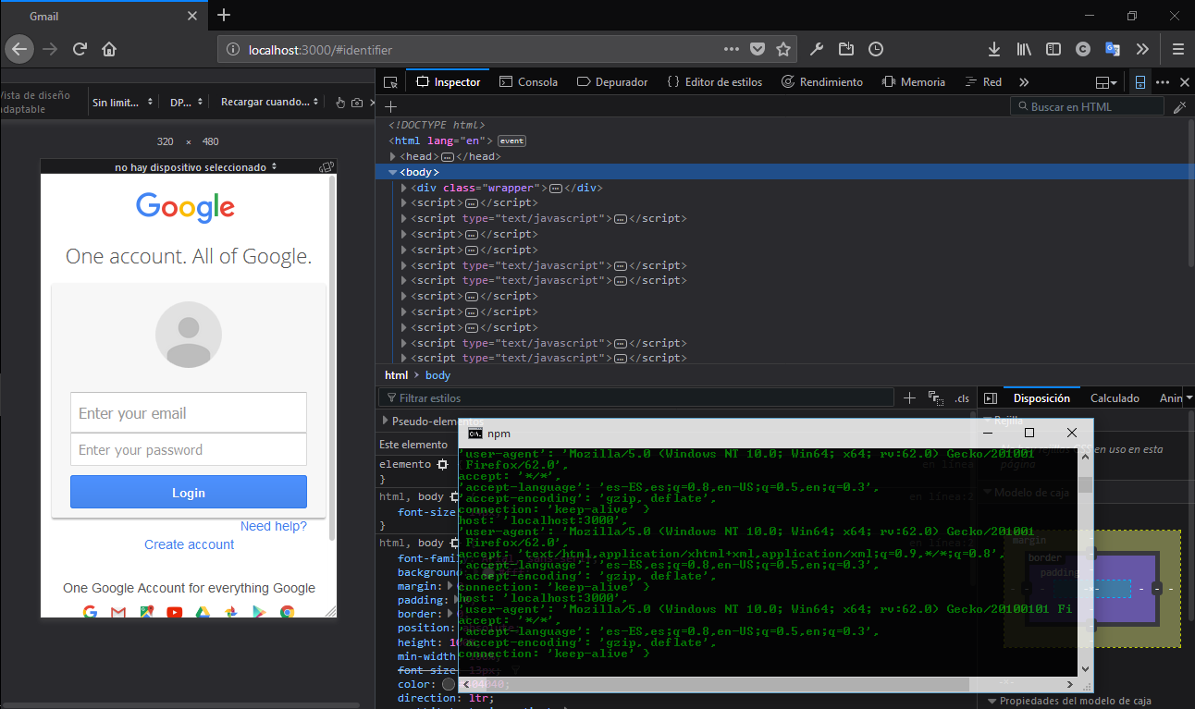Click the element picker icon in devtools
Image resolution: width=1195 pixels, height=709 pixels.
391,82
